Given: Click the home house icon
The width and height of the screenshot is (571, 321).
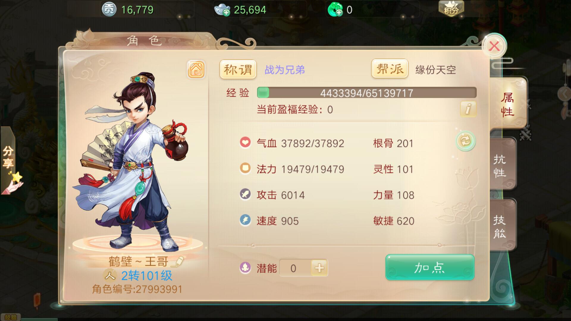Looking at the screenshot, I should 196,70.
